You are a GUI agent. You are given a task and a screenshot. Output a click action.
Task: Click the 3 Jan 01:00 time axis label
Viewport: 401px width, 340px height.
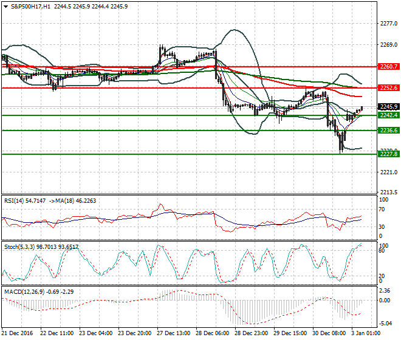tap(366, 333)
